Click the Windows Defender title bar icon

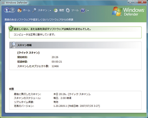(x=3, y=2)
